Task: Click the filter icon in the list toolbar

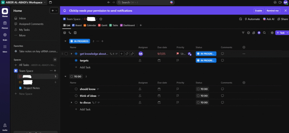Action: [243, 33]
